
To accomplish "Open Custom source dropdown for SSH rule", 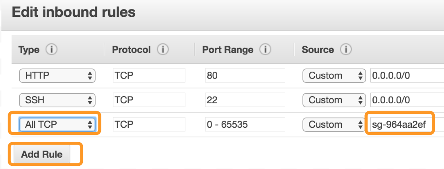I will [x=334, y=100].
